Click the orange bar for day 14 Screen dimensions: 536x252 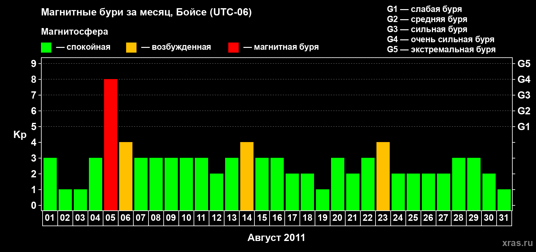(247, 176)
